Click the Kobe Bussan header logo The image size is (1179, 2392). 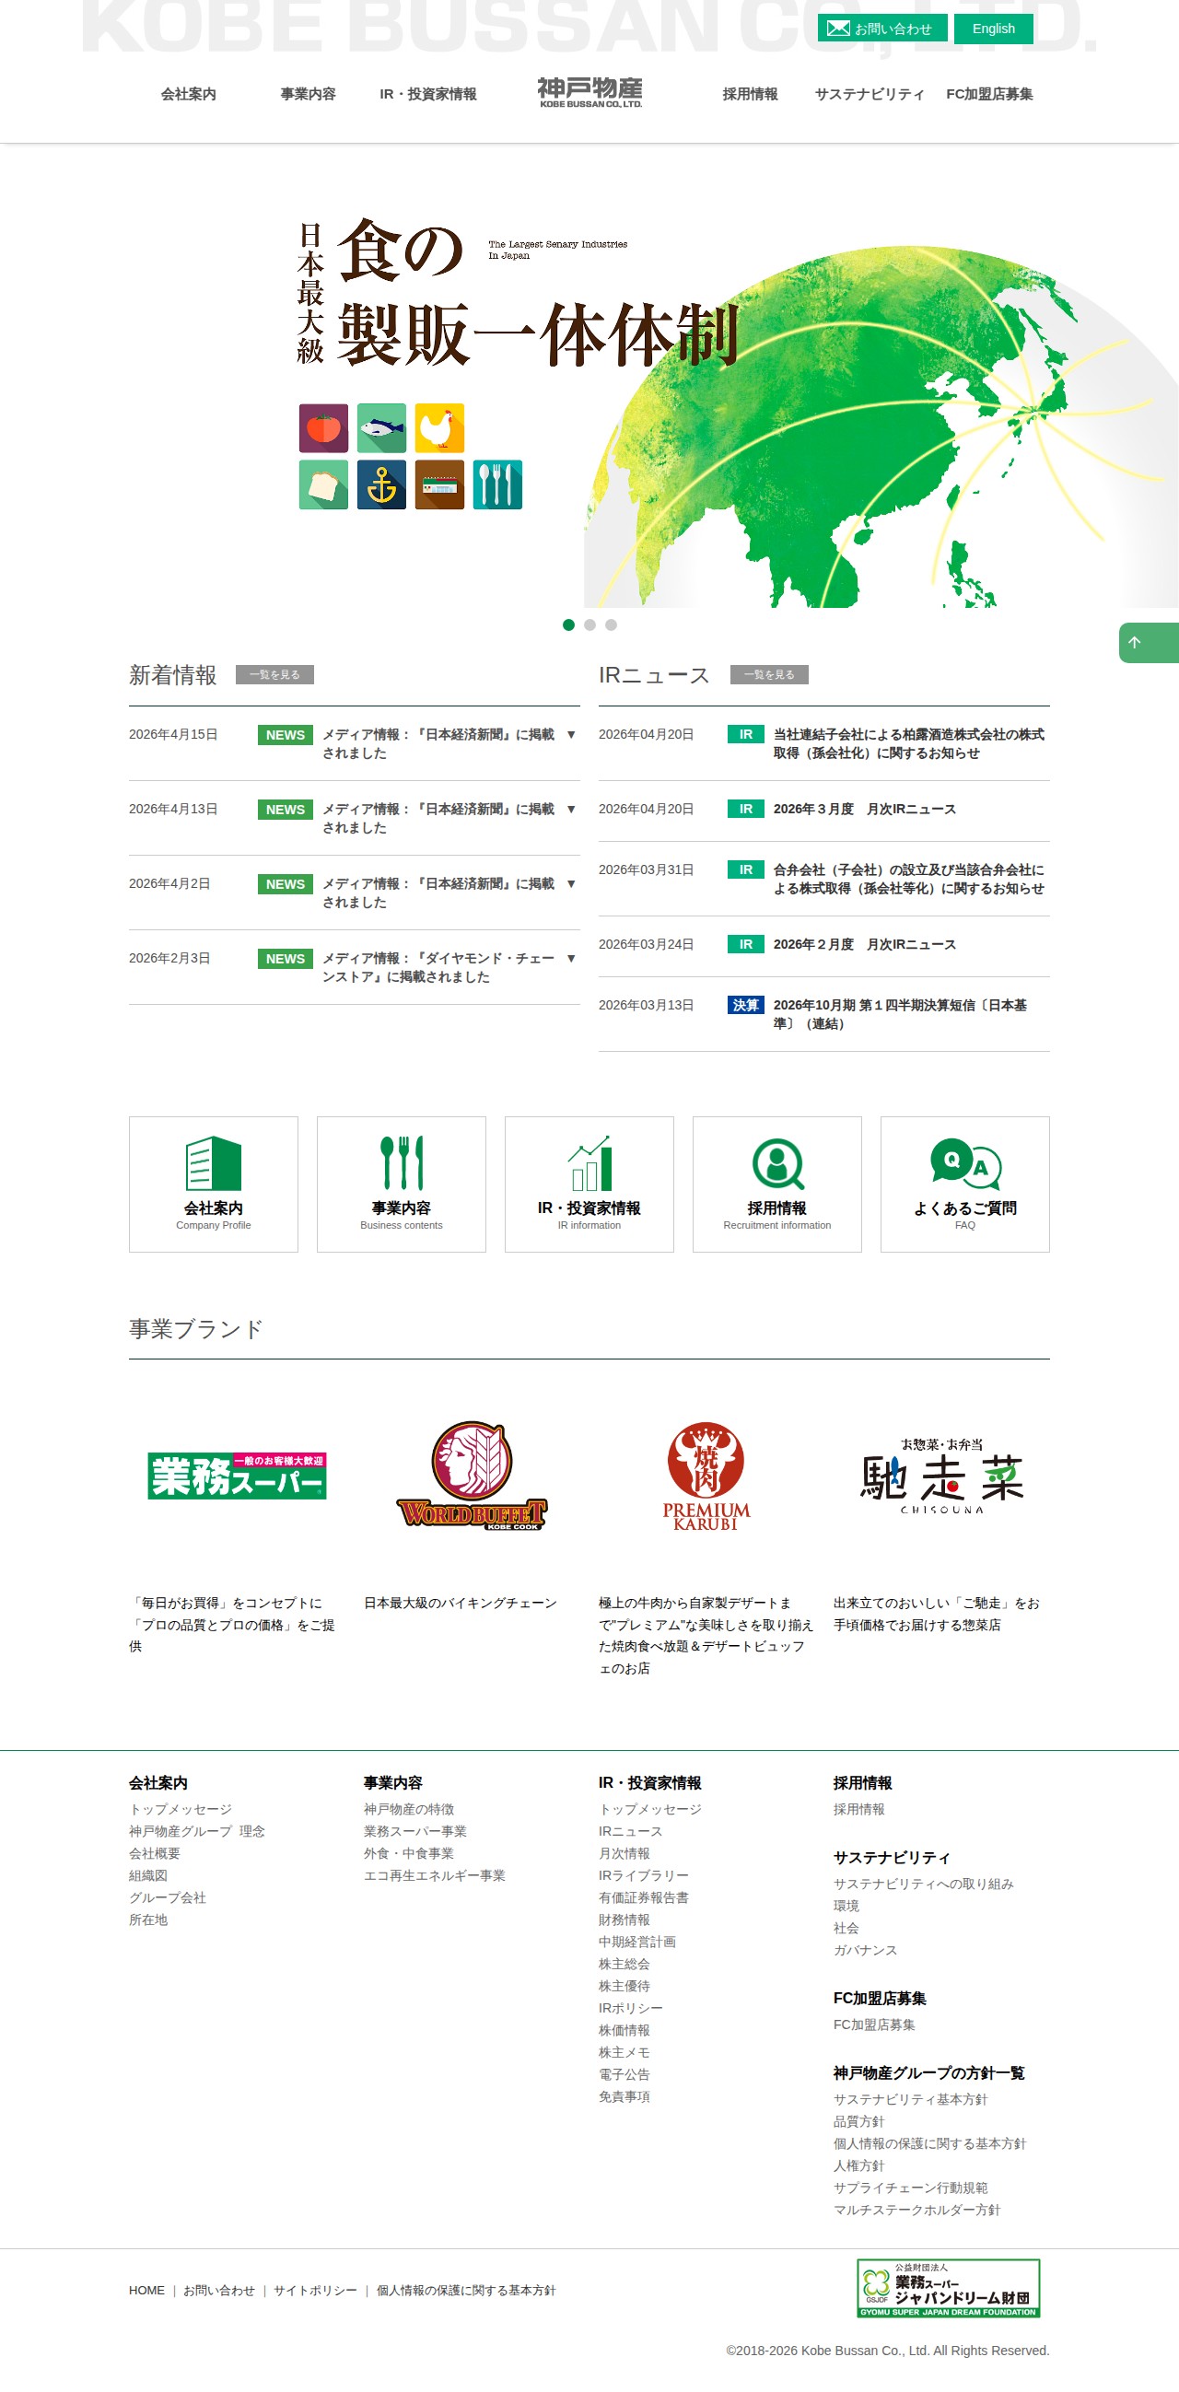click(x=589, y=93)
